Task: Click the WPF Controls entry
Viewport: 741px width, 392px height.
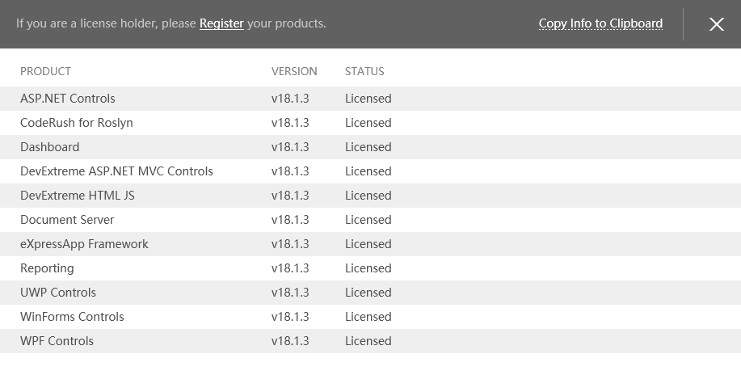Action: click(57, 341)
